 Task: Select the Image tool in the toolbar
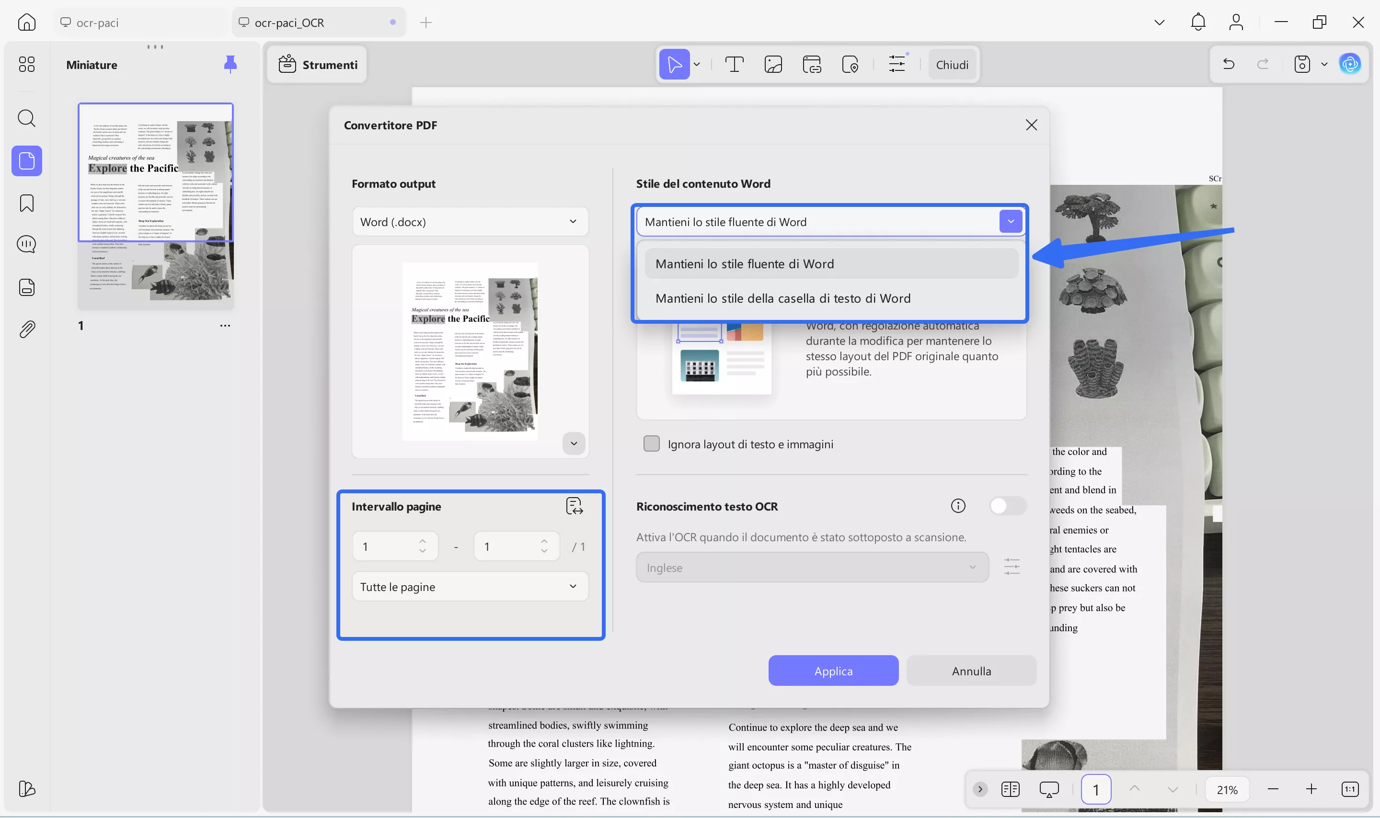(772, 64)
